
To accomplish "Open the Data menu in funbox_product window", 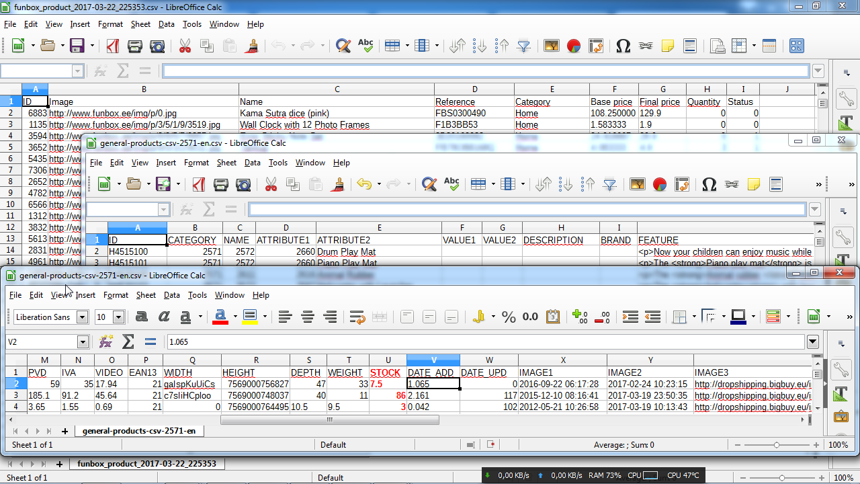I will tap(166, 24).
